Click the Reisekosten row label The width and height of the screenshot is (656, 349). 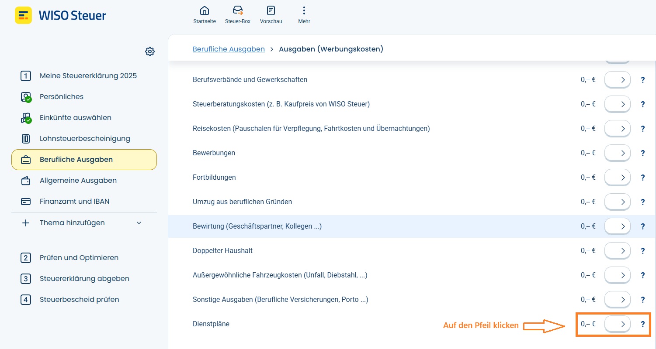[x=311, y=129]
